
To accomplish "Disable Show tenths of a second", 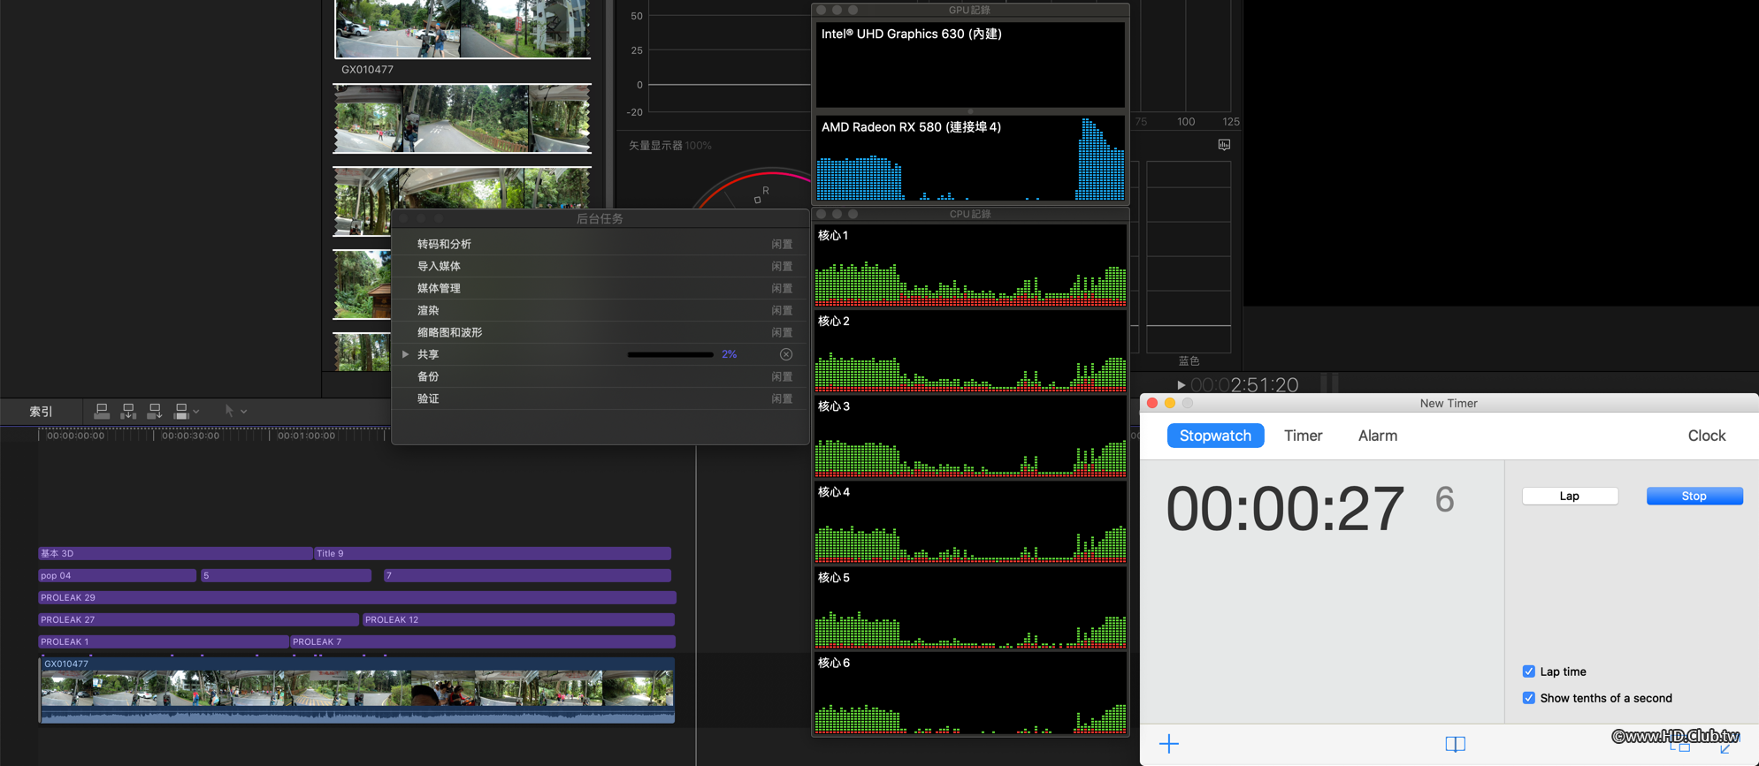I will (x=1528, y=698).
